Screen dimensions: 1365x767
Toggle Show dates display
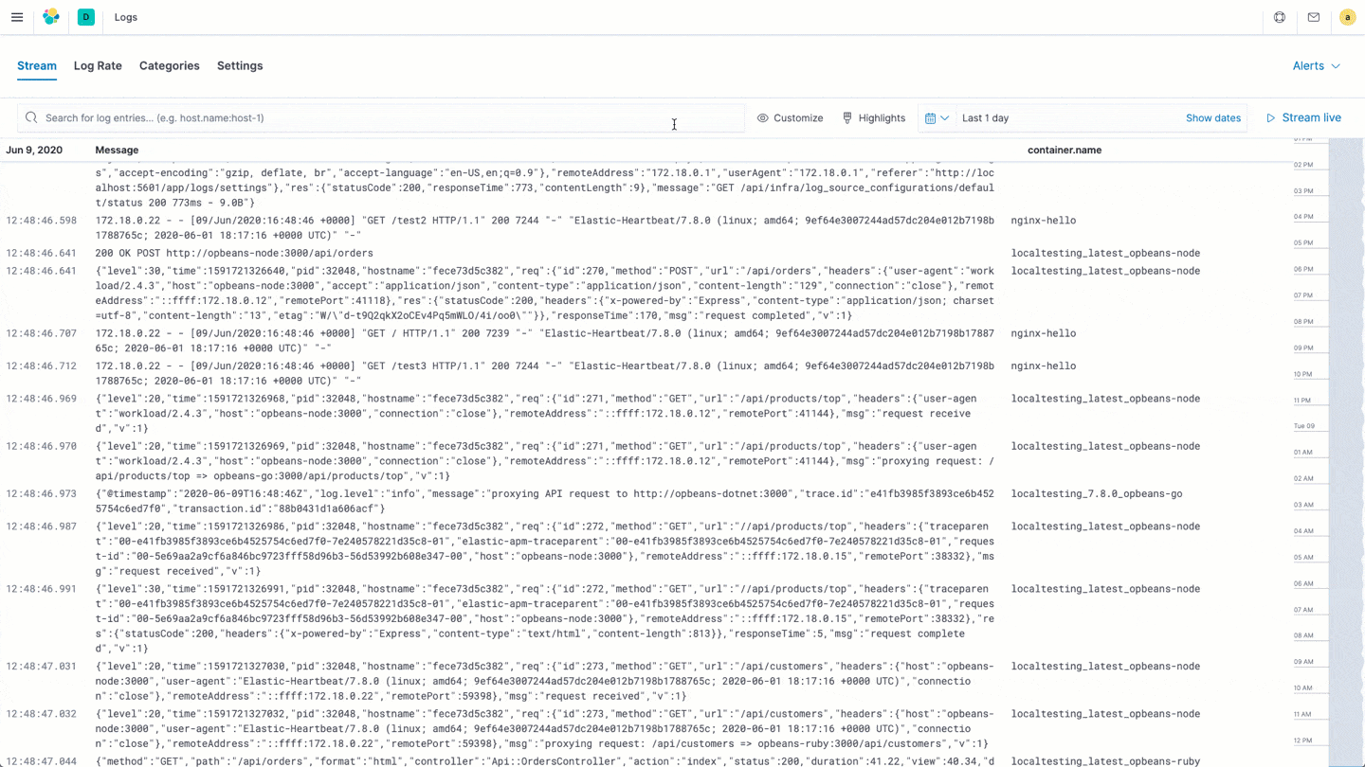click(1213, 117)
